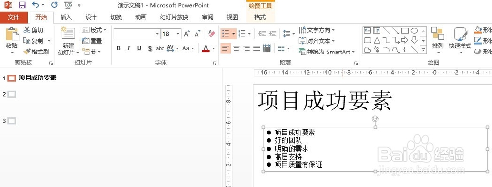492x187 pixels.
Task: Decrease list indent level icon
Action: tap(262, 34)
